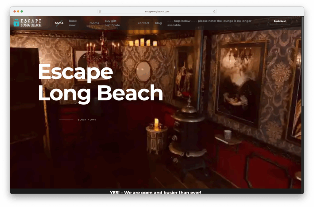Screen dimensions: 314x207
Task: Close the browser window with red button
Action: 15,11
